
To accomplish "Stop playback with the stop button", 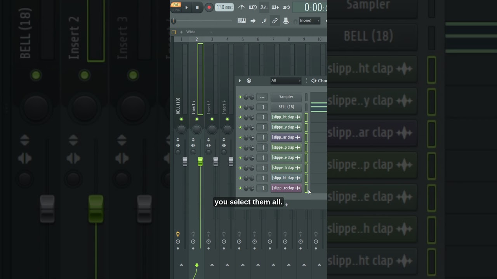I will coord(197,7).
